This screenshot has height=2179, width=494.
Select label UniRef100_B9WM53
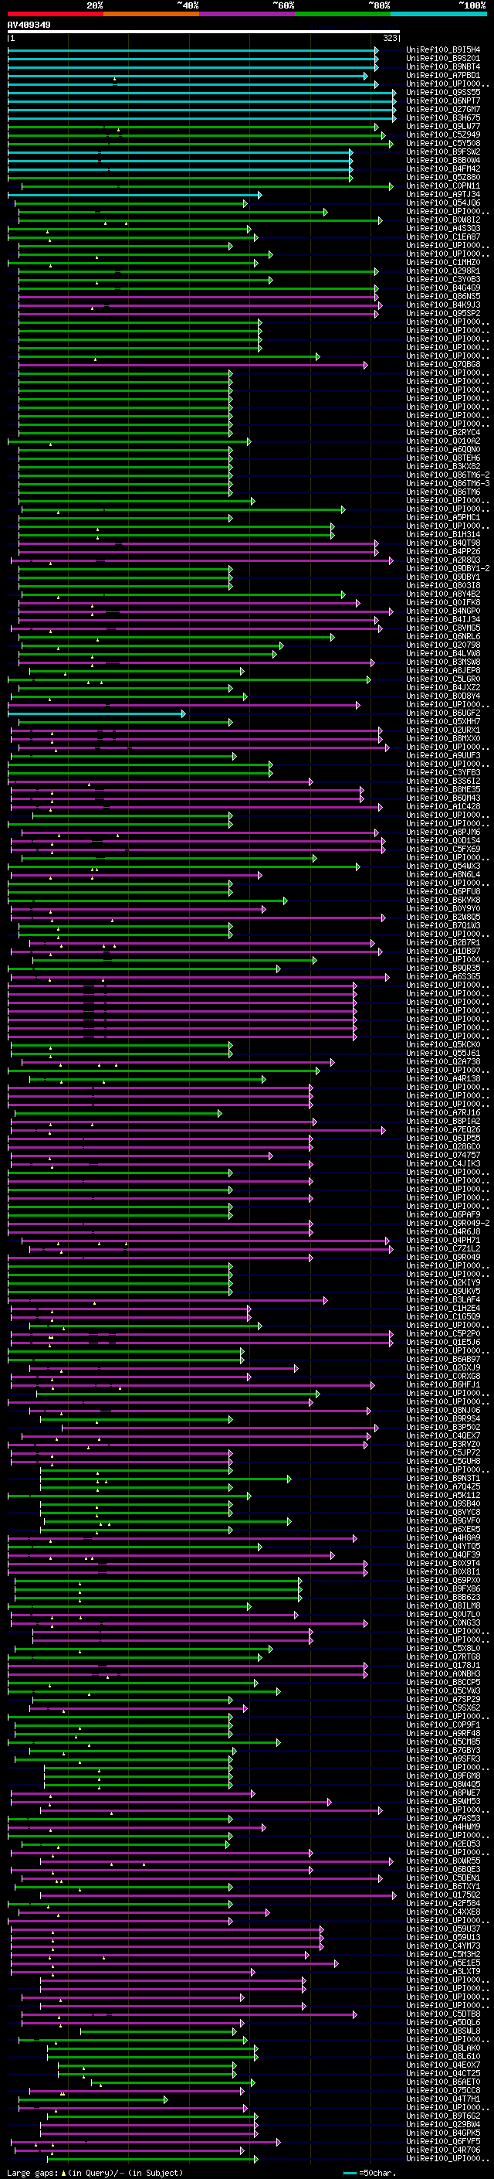tap(443, 1801)
